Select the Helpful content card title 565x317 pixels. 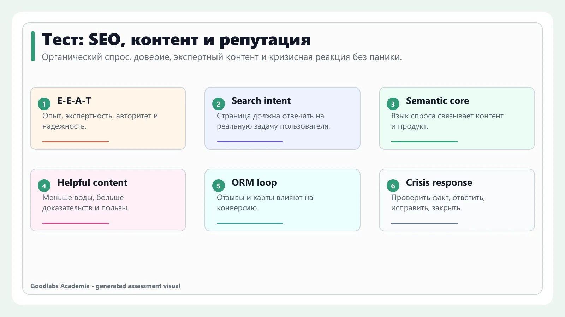coord(92,182)
